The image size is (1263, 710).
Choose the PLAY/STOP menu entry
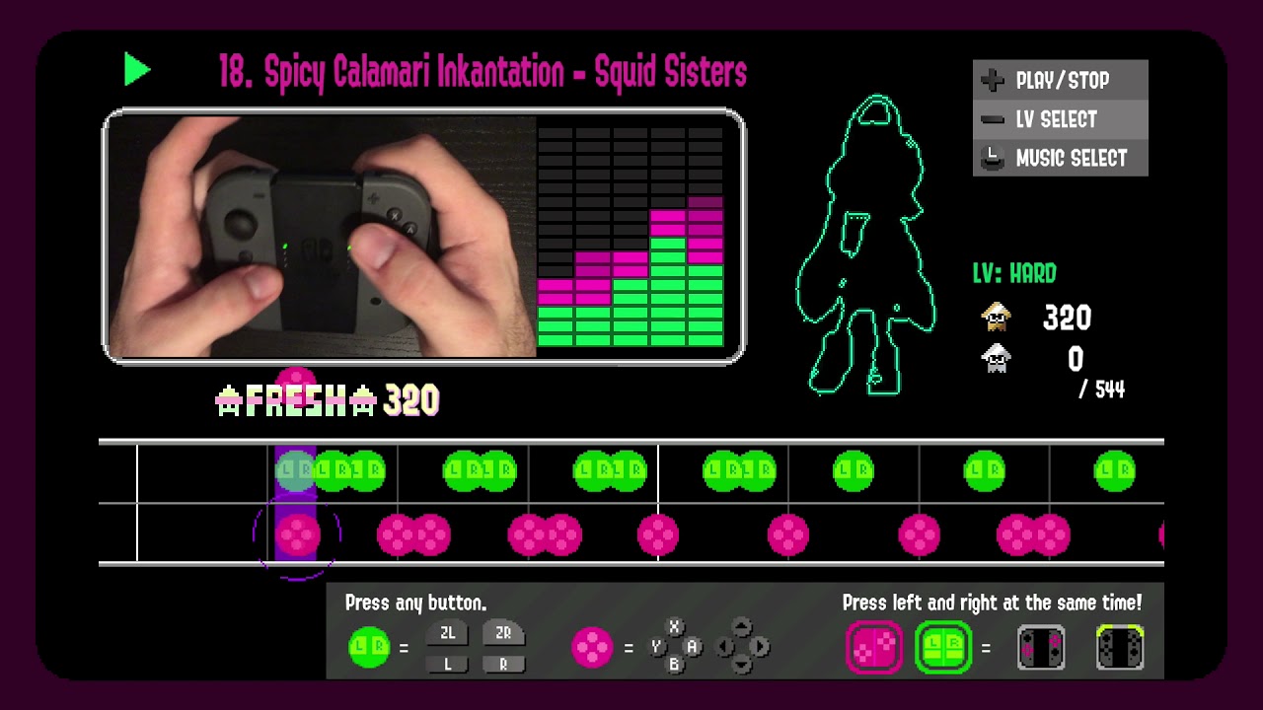click(x=1060, y=80)
